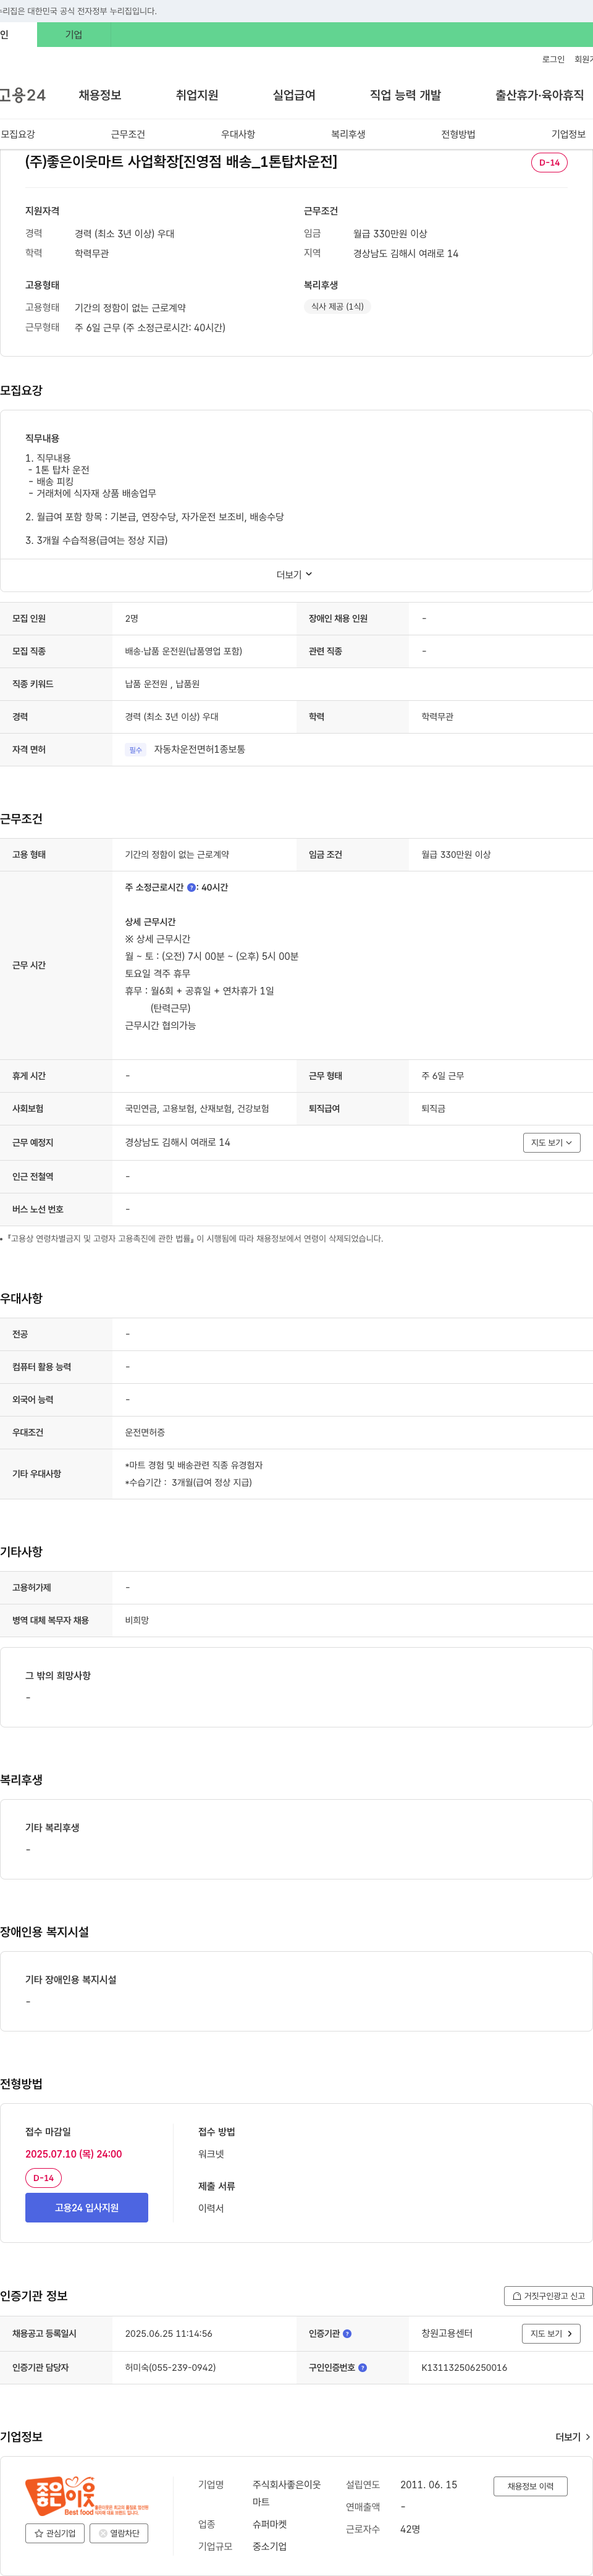Screen dimensions: 593x2576
Task: Click the 설립연도 value 2011. 06. 15
Action: [x=429, y=2484]
